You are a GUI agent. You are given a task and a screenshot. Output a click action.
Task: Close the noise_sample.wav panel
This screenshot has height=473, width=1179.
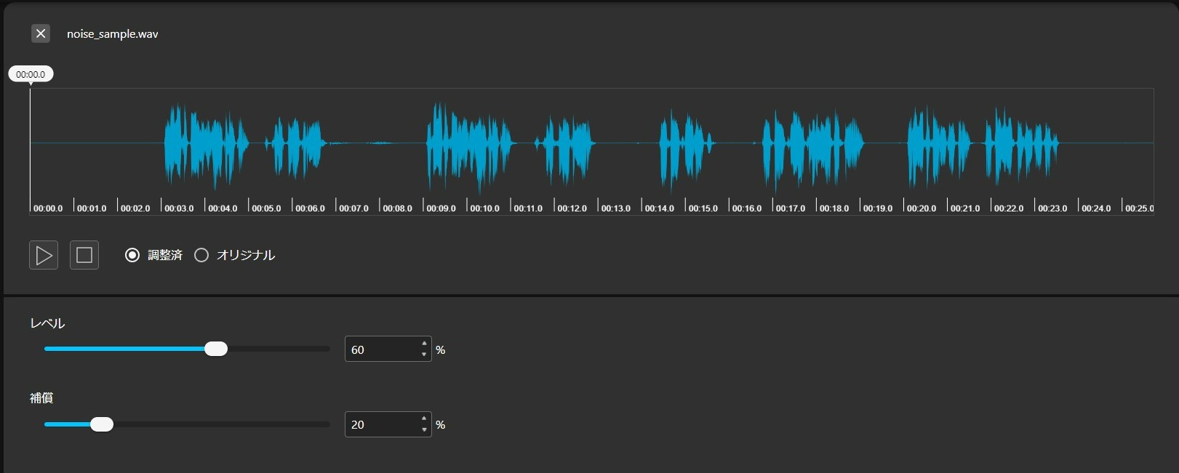(41, 33)
